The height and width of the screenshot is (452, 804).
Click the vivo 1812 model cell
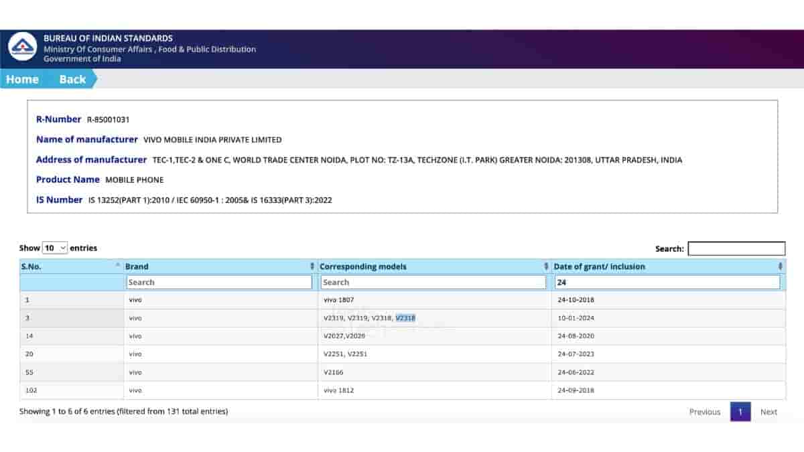(340, 390)
